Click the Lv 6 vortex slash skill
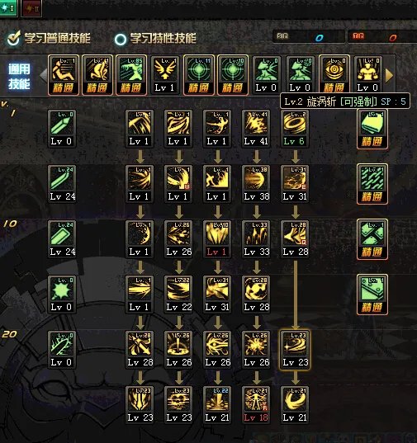Screen dimensions: 417x443 (295, 129)
